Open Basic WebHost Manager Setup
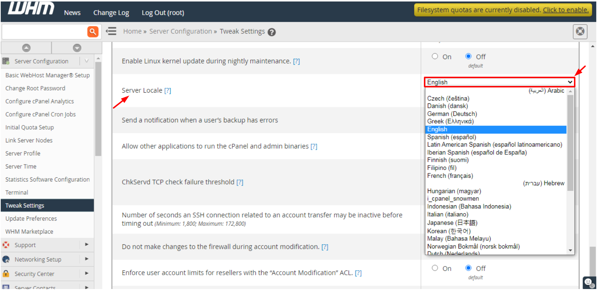 [48, 75]
